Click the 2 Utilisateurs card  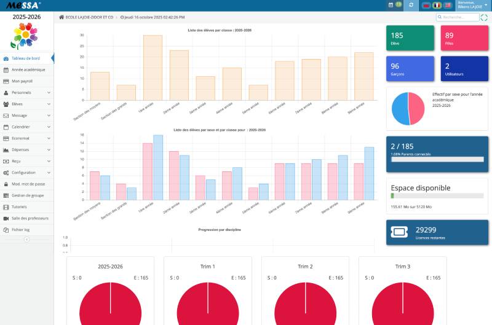[x=464, y=69]
